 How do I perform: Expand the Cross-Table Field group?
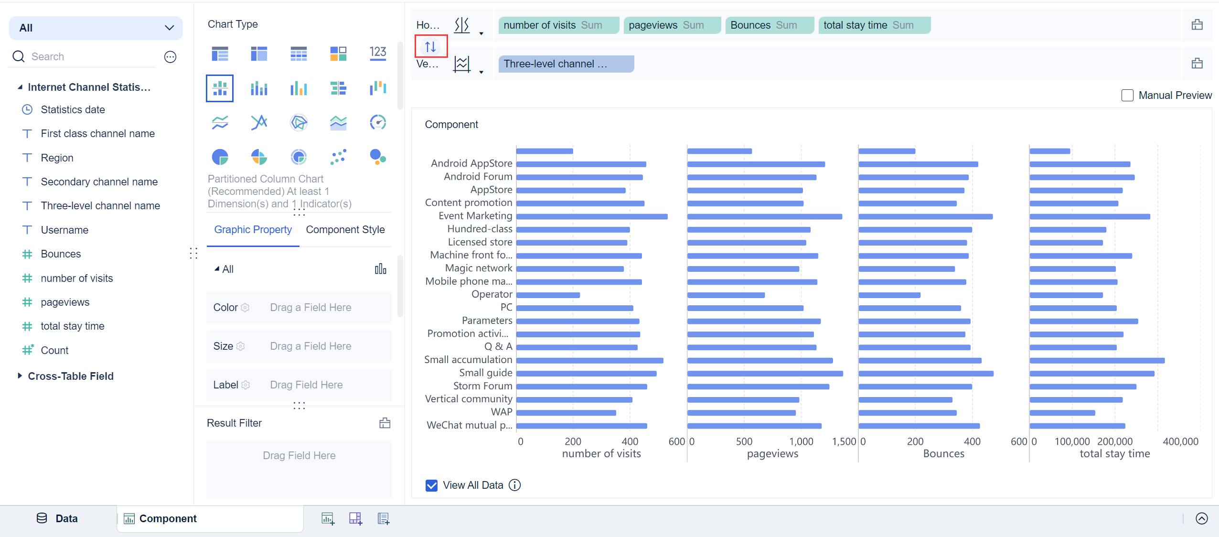(x=20, y=376)
